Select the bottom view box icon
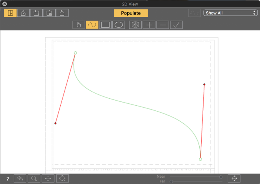260x184 pixels. 49,13
